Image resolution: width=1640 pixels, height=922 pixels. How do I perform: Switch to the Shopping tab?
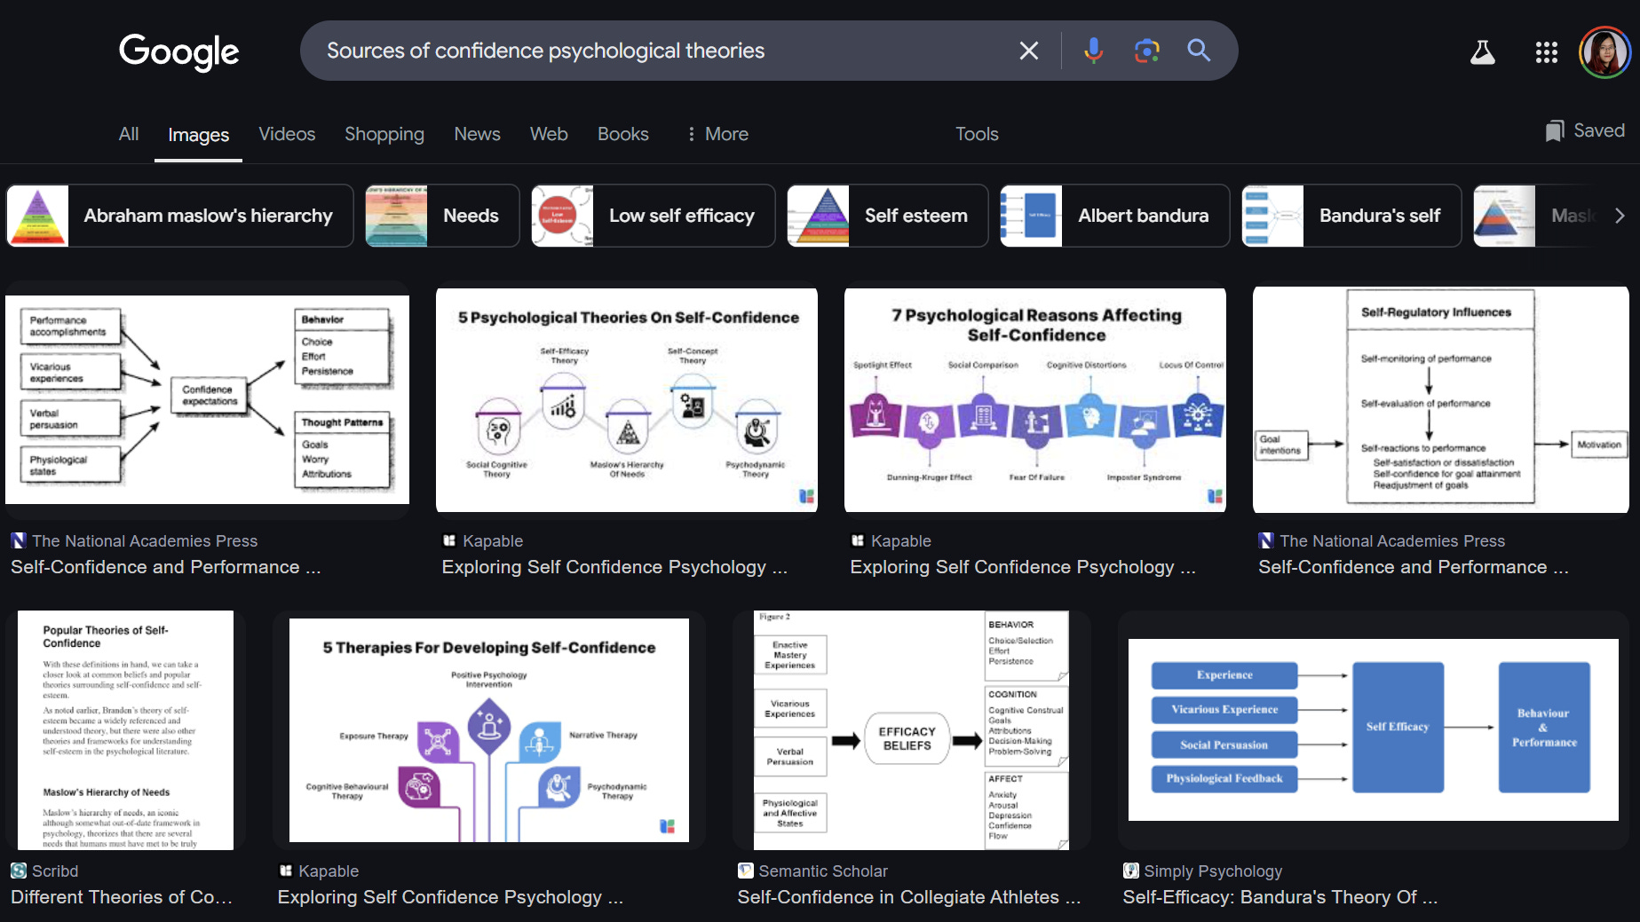click(x=384, y=134)
